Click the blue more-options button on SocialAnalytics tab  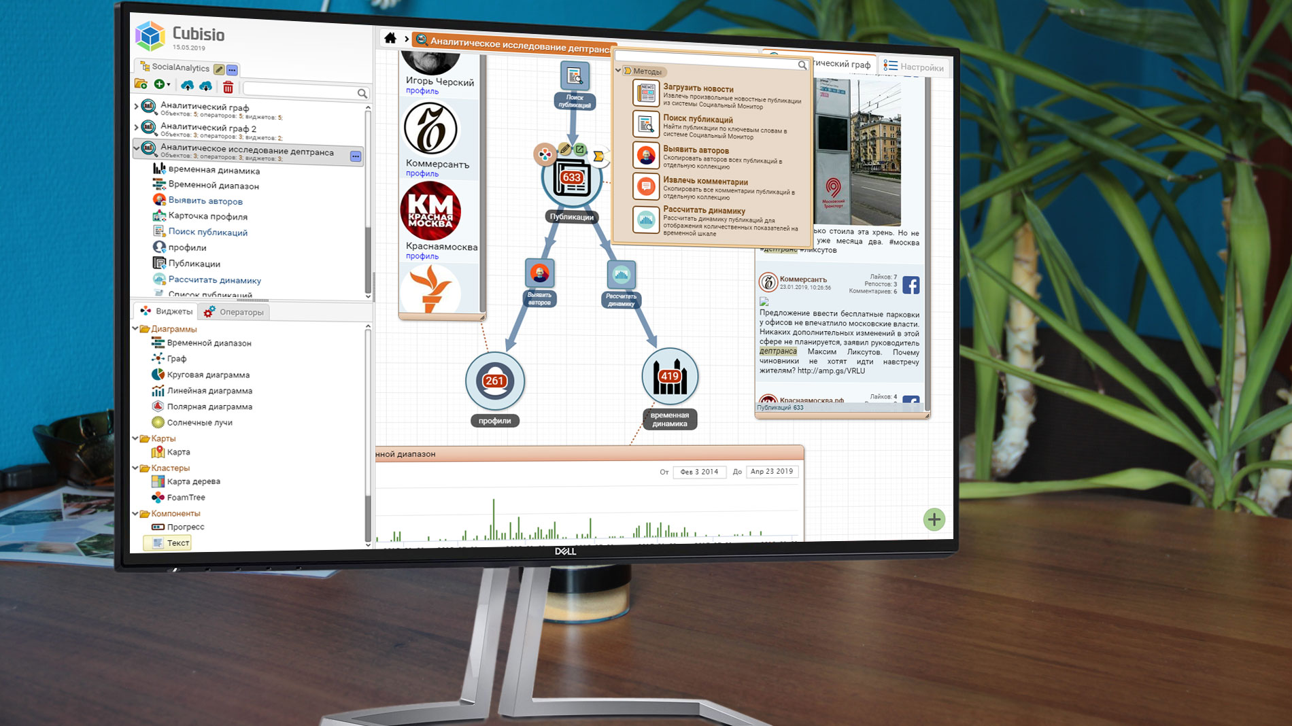232,70
